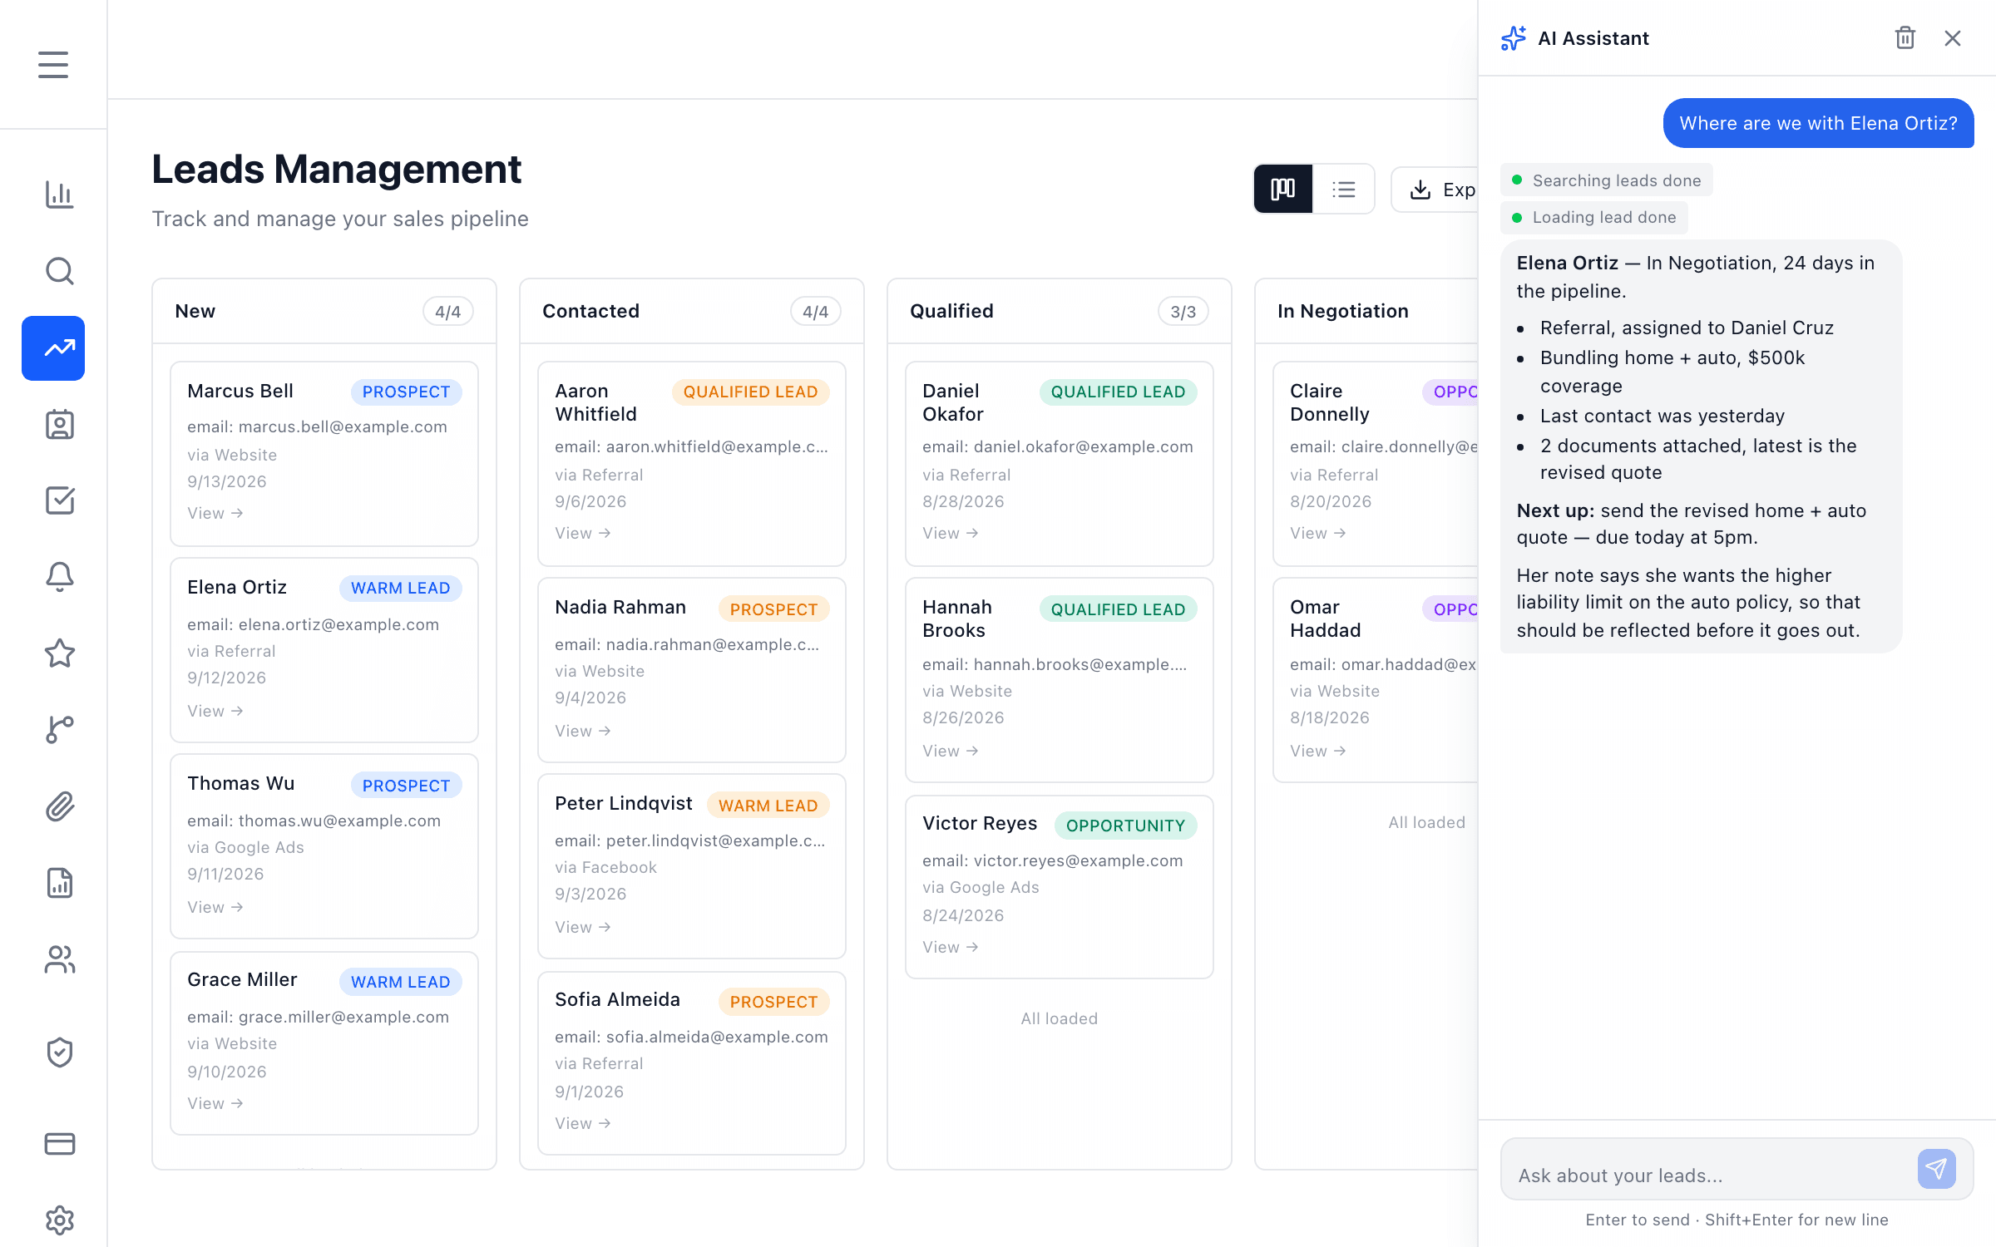This screenshot has height=1247, width=1996.
Task: View Marcus Bell lead details
Action: 215,513
